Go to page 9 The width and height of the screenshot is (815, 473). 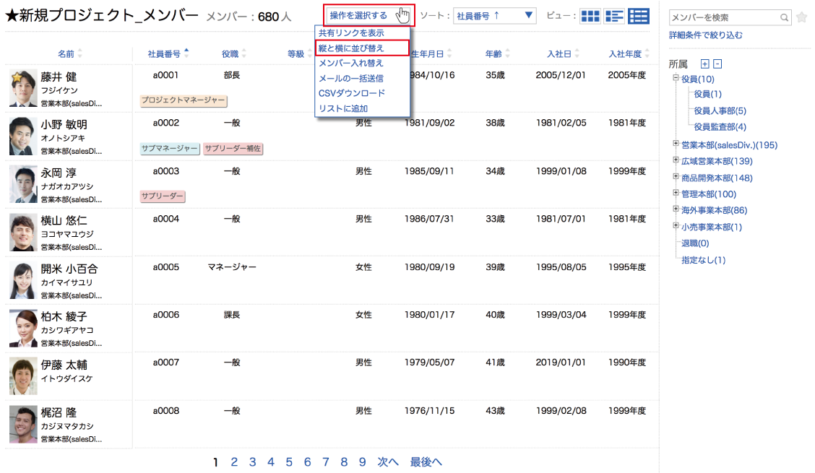pos(362,461)
